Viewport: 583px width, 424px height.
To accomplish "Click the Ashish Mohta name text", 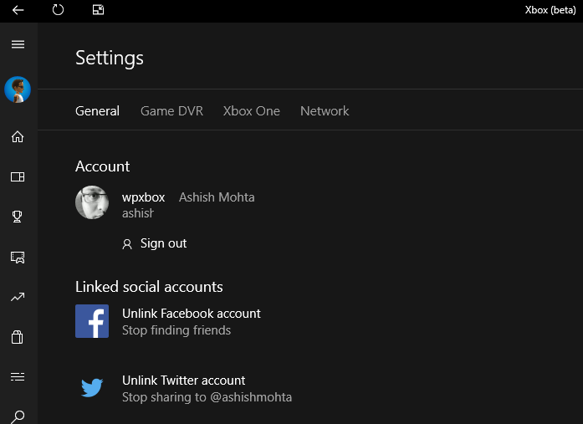I will pos(217,197).
